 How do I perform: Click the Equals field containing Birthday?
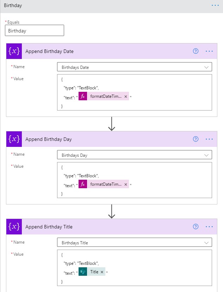point(35,30)
